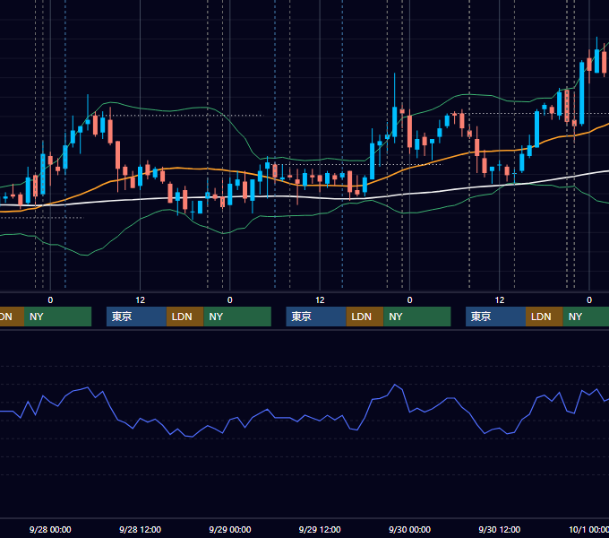The height and width of the screenshot is (538, 609).
Task: Click the 9/30 12:00 time axis label
Action: [499, 529]
